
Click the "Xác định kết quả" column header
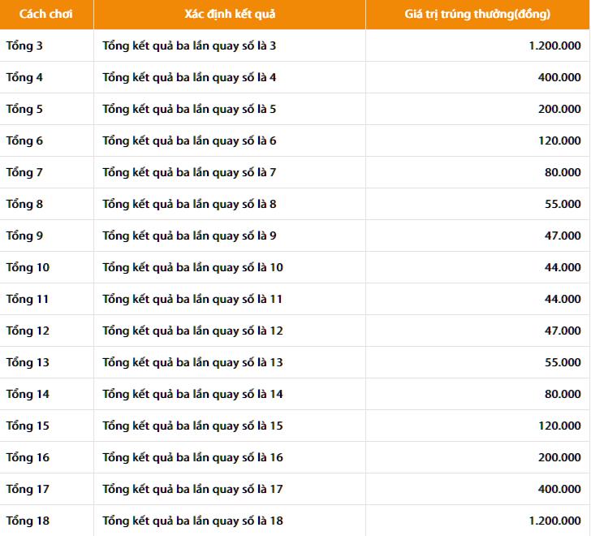[230, 14]
